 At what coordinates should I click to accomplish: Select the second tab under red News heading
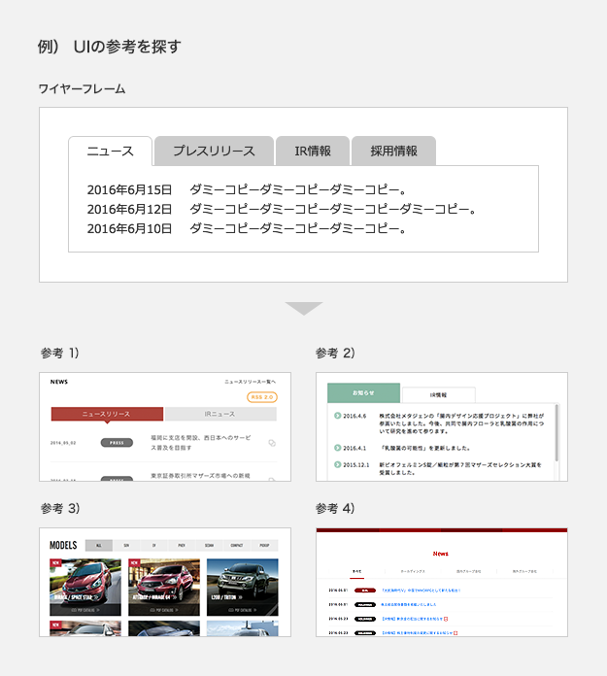pos(413,571)
